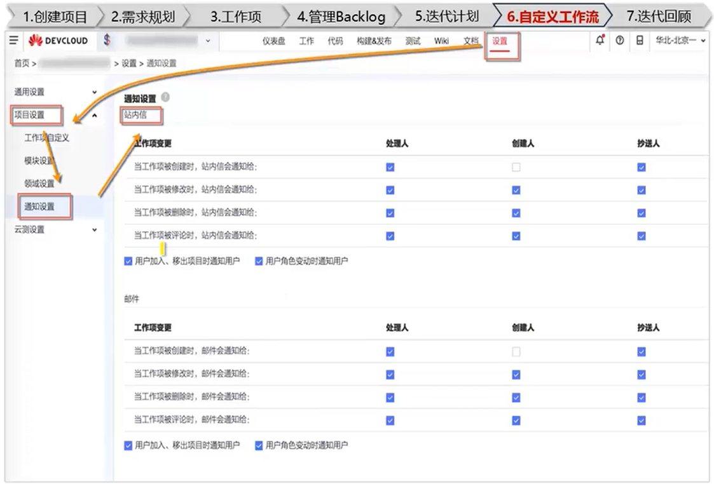Click row text 当工作项被删除时，站内信会通知给
Image resolution: width=714 pixels, height=484 pixels.
(x=195, y=212)
